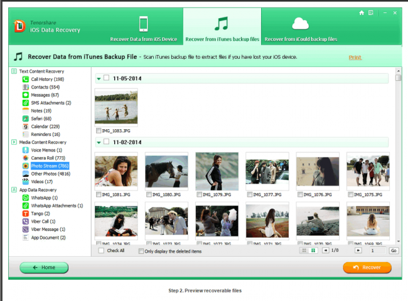Click the vertical scrollbar thumb
Image resolution: width=408 pixels, height=301 pixels.
(398, 78)
